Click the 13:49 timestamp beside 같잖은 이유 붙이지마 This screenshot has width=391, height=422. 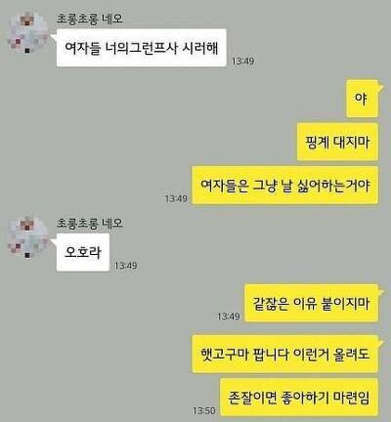229,316
